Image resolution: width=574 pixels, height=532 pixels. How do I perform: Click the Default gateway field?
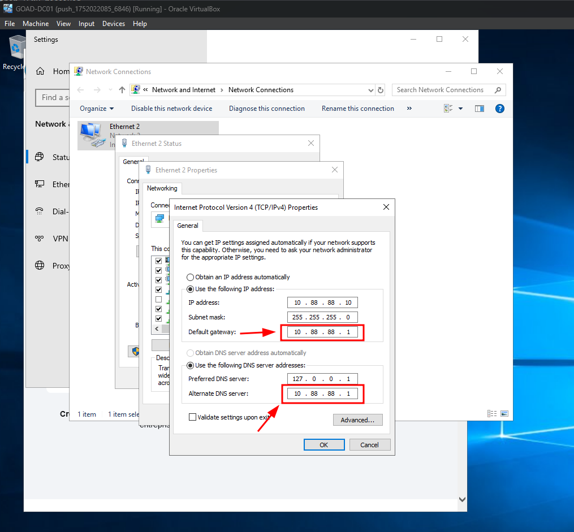[322, 332]
